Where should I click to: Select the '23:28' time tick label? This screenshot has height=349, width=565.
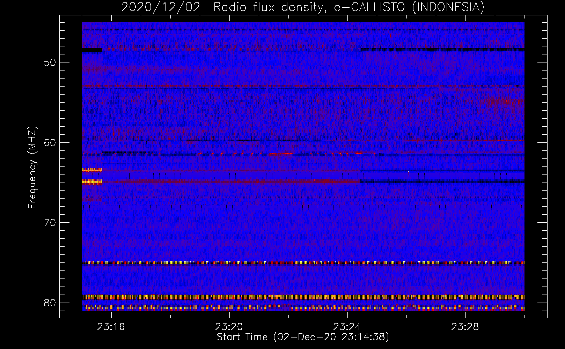coord(465,327)
